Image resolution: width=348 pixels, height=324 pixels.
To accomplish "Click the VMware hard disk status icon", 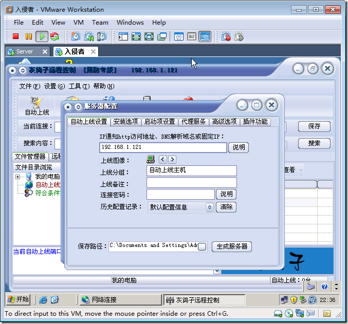I will pyautogui.click(x=278, y=313).
